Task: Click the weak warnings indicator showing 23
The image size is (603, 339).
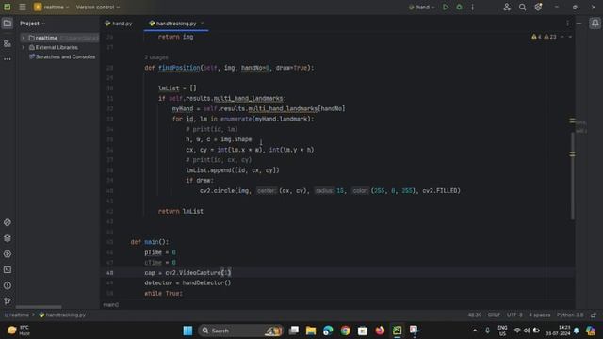Action: (x=550, y=37)
